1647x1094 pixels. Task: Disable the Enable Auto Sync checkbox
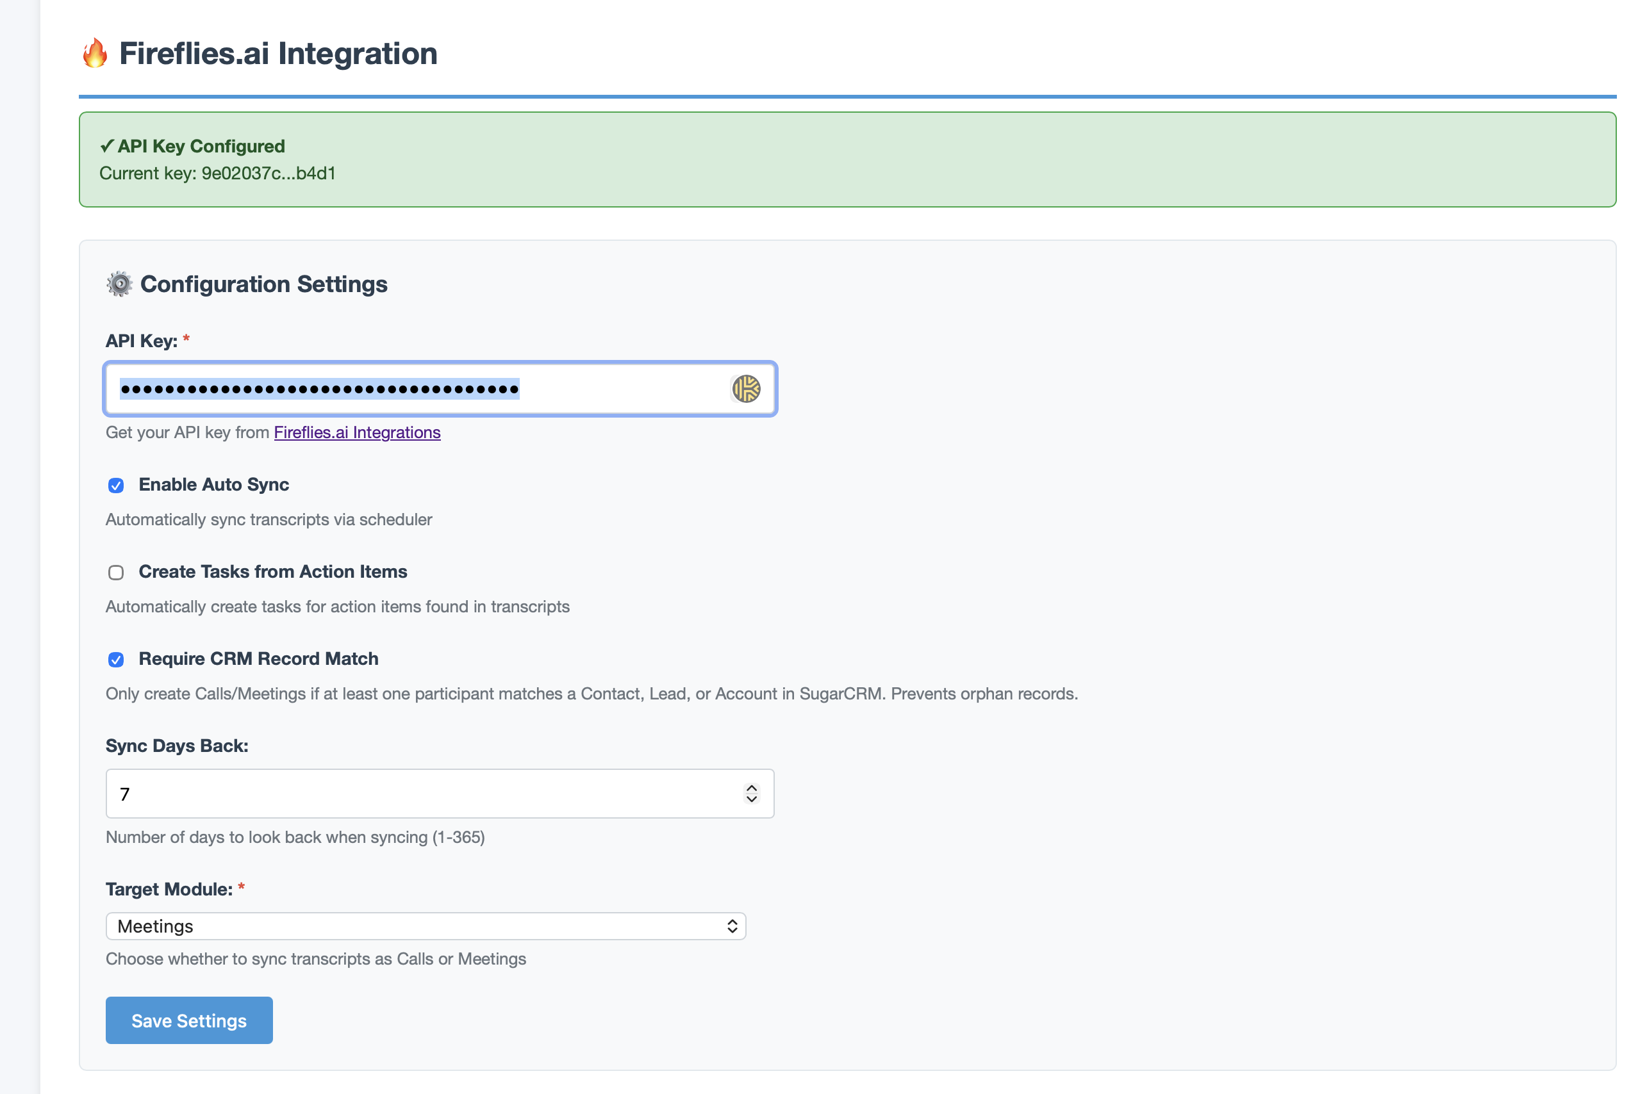(x=116, y=486)
